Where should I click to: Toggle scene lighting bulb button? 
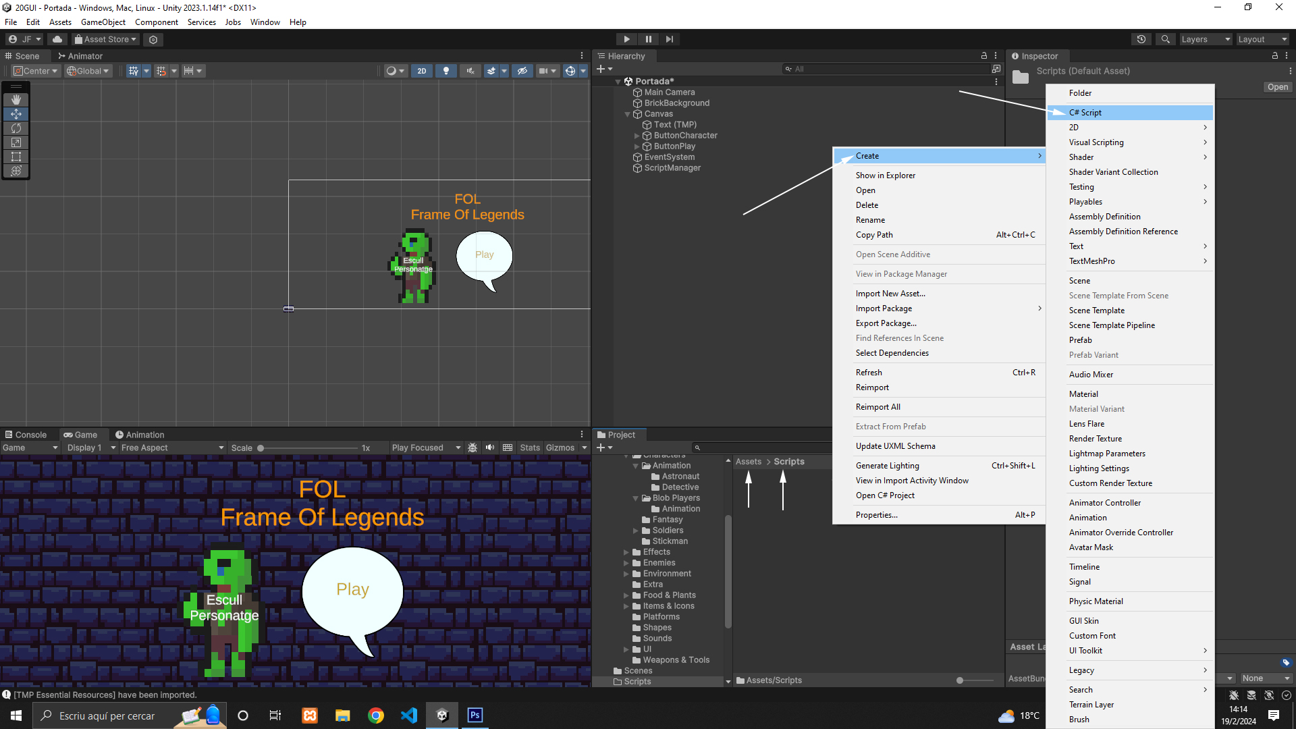point(446,71)
